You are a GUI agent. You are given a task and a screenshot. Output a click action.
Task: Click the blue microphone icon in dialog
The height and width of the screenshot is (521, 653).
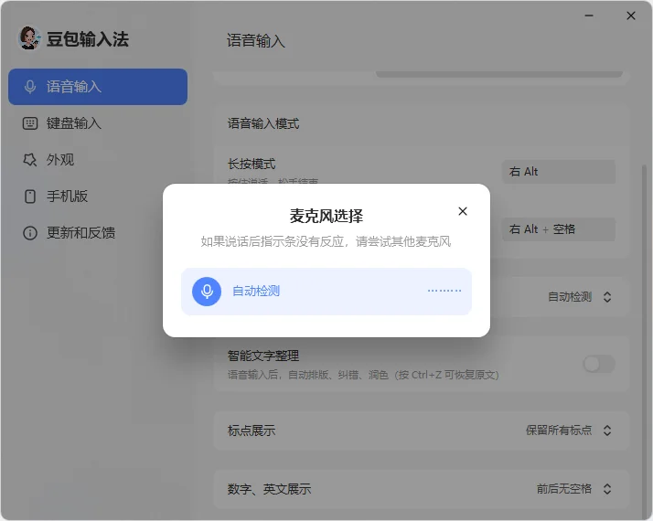[x=207, y=292]
